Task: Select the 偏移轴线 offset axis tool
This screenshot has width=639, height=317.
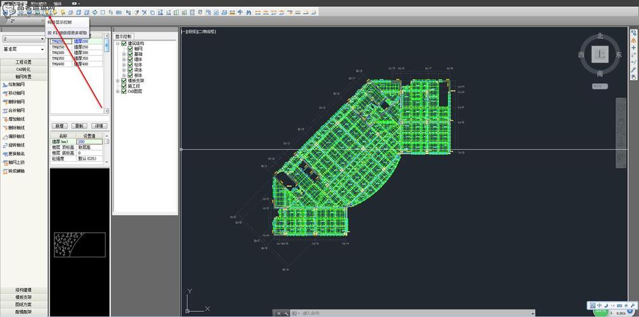Action: tap(14, 136)
